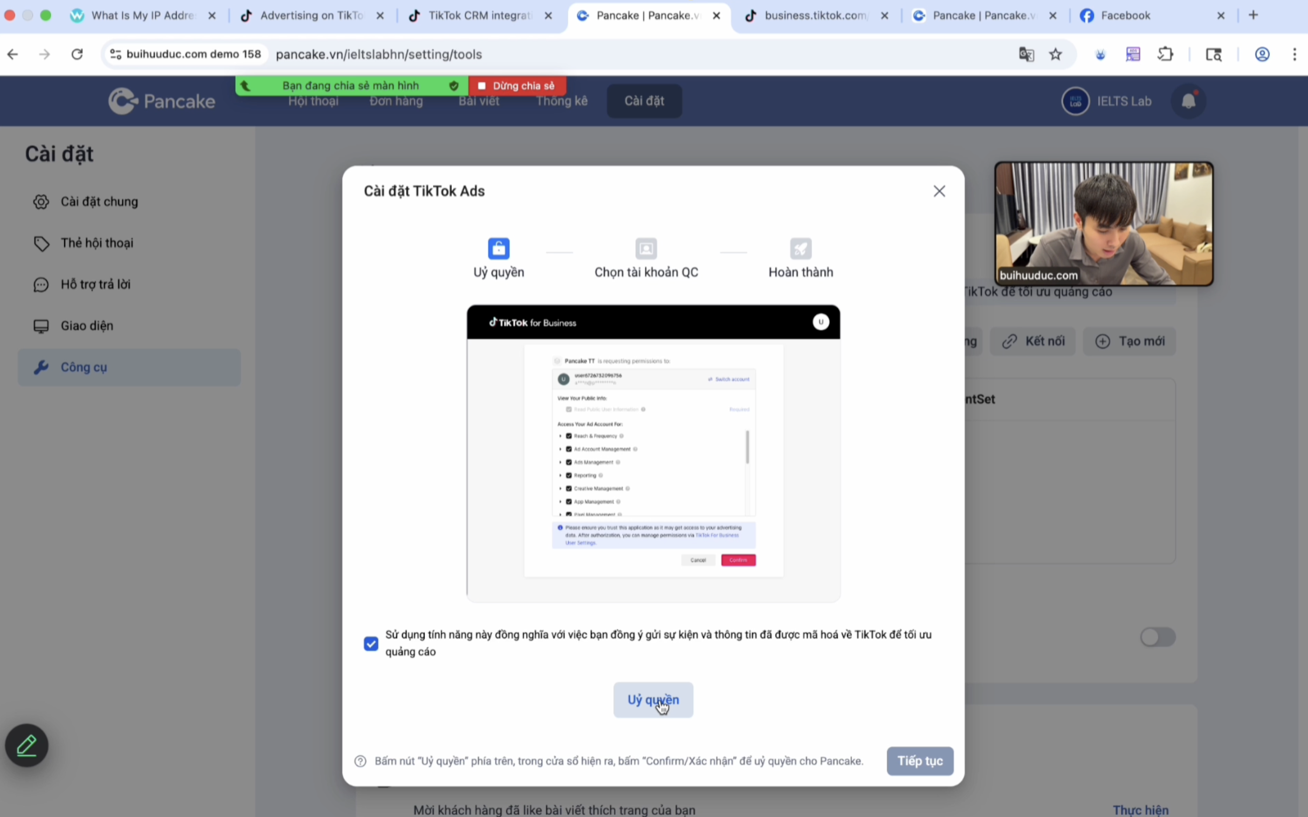Screen dimensions: 1308x817
Task: Click the Hoàn thành rocket step icon
Action: [801, 249]
